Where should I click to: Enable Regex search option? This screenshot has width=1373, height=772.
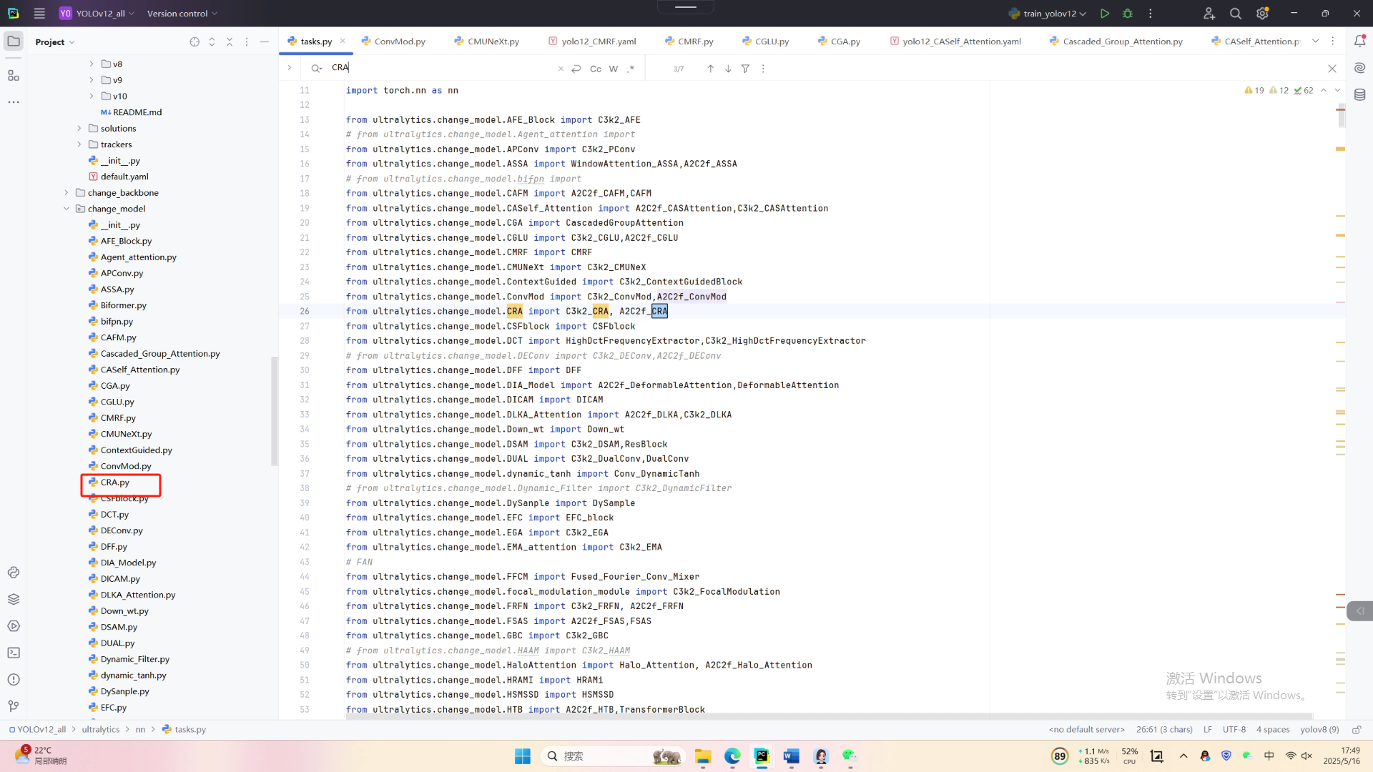pyautogui.click(x=630, y=69)
